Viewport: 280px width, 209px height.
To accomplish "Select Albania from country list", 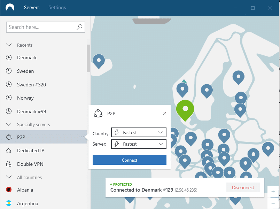I will (x=44, y=190).
